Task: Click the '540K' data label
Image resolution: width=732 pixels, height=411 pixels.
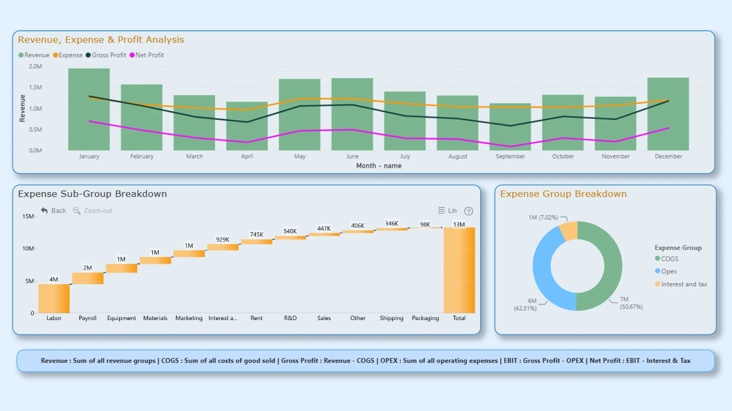Action: [x=290, y=231]
